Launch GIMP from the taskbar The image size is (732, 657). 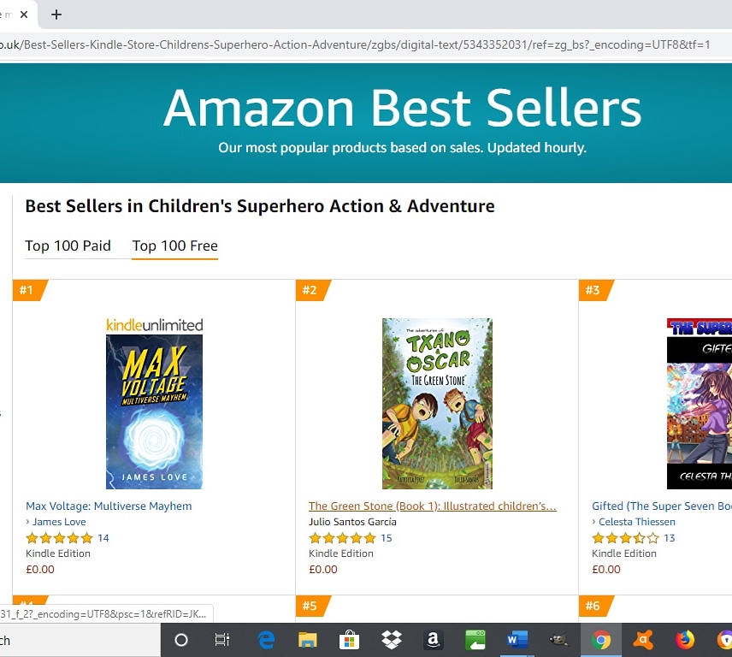point(558,640)
